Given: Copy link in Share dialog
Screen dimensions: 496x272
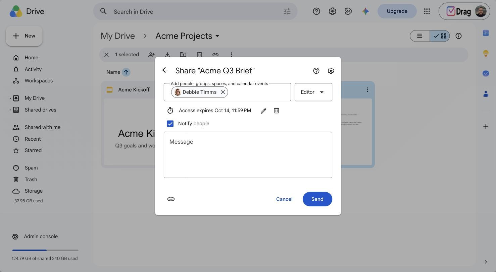Looking at the screenshot, I should point(171,199).
